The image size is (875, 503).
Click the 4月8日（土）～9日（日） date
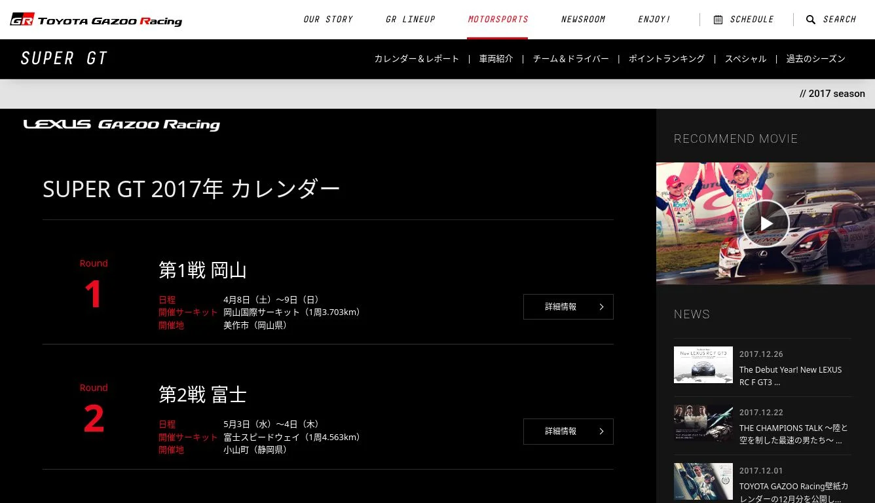[x=273, y=300]
